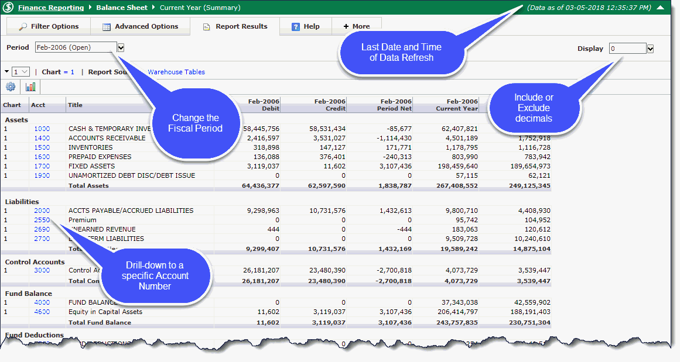Expand the page number selector showing 1
The image size is (680, 362).
[x=20, y=71]
